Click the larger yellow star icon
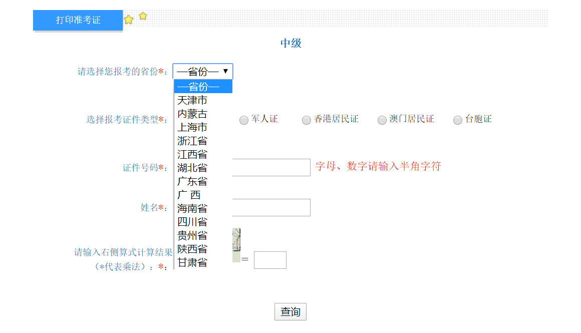 click(x=129, y=19)
